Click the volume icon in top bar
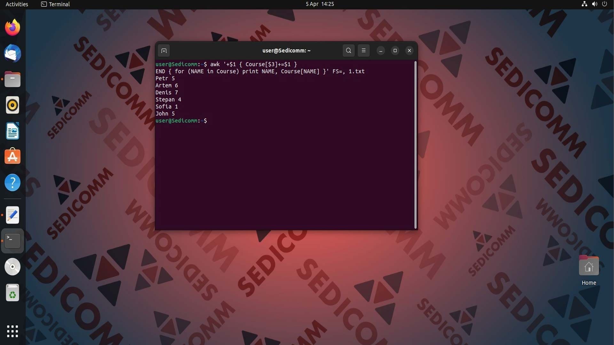Screen dimensions: 614x345 594,4
